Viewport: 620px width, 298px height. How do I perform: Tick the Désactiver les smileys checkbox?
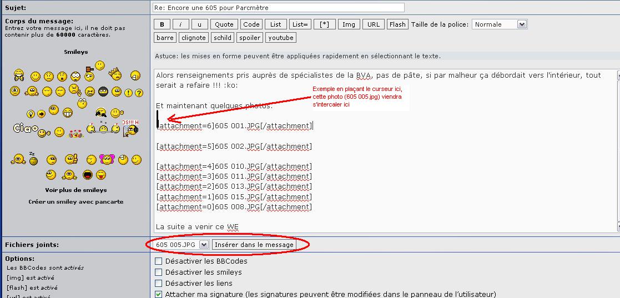click(159, 272)
